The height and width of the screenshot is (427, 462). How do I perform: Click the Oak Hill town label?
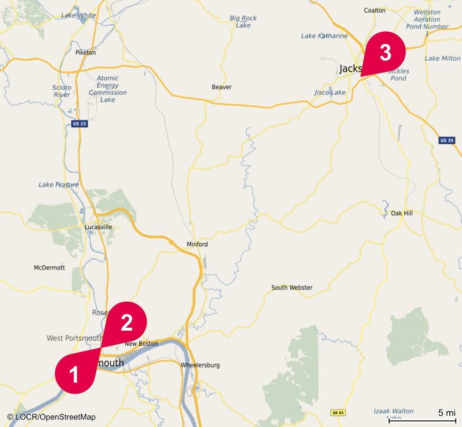402,213
